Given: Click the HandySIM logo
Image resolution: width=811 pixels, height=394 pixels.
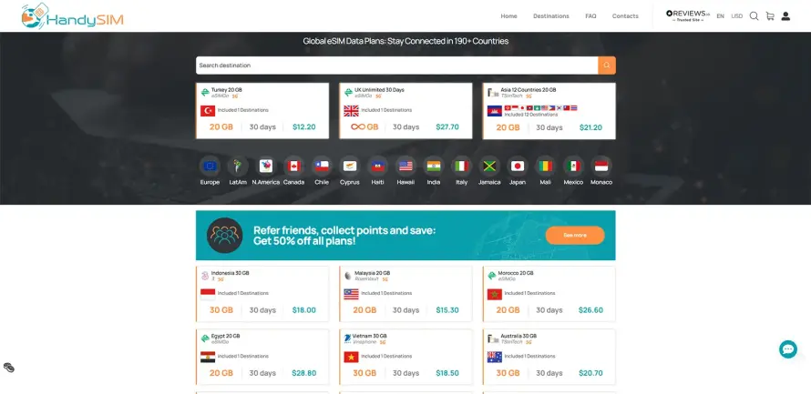Looking at the screenshot, I should pyautogui.click(x=72, y=16).
